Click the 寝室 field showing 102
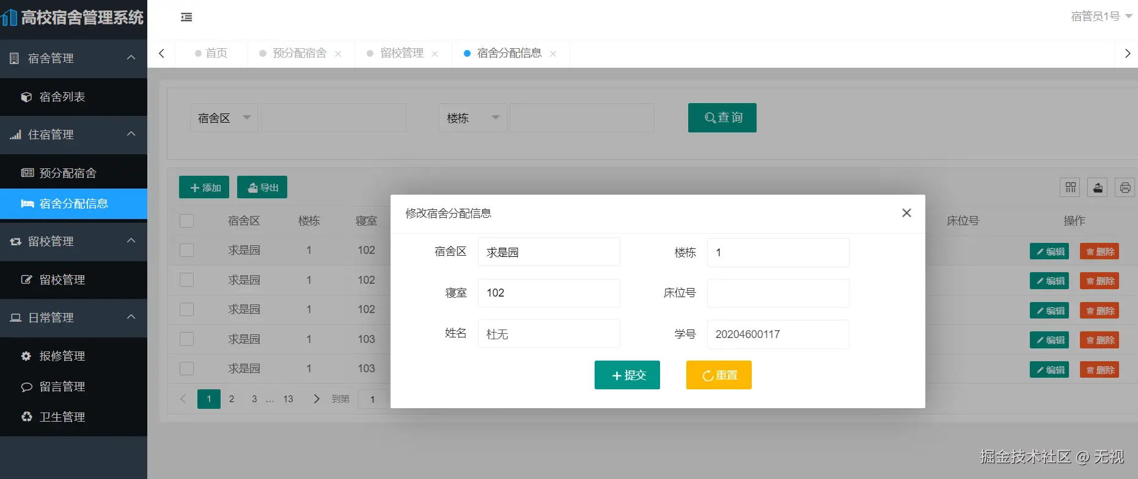The image size is (1138, 479). 549,293
